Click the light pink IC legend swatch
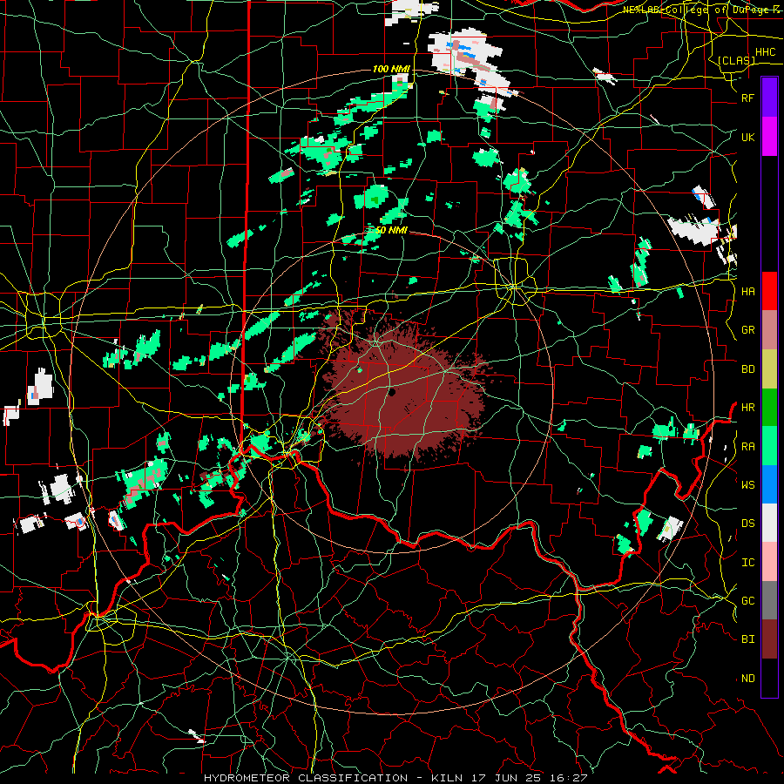 pyautogui.click(x=769, y=562)
